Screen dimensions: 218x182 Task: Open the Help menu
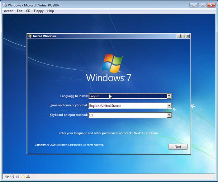pos(50,11)
